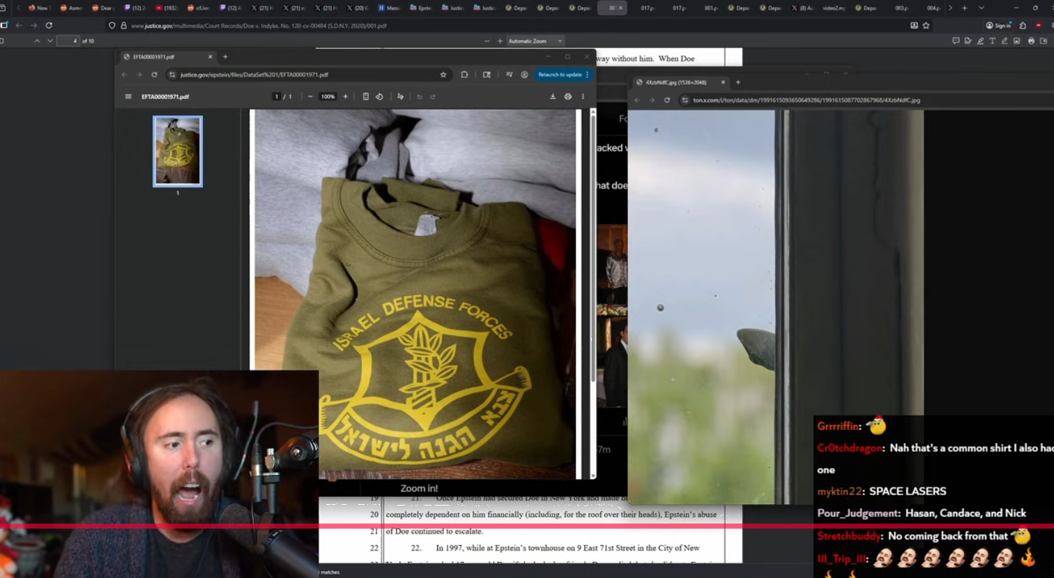Close the EFTA00001971.pdf tab

(x=210, y=57)
